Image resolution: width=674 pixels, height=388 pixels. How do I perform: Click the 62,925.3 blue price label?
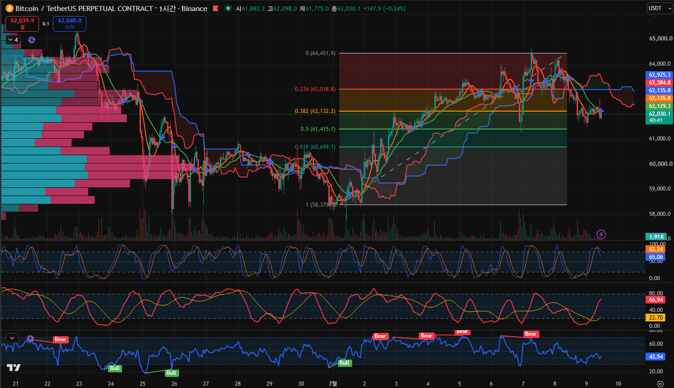pyautogui.click(x=659, y=75)
